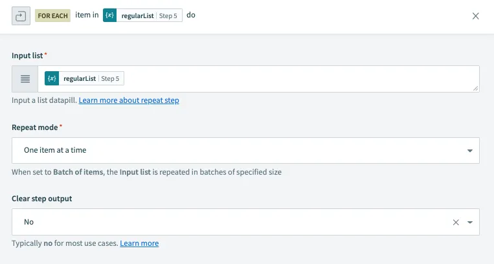This screenshot has height=264, width=494.
Task: Open "Learn more about repeat step" link
Action: tap(129, 101)
